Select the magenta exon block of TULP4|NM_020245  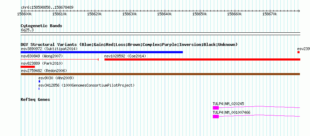coord(216,108)
